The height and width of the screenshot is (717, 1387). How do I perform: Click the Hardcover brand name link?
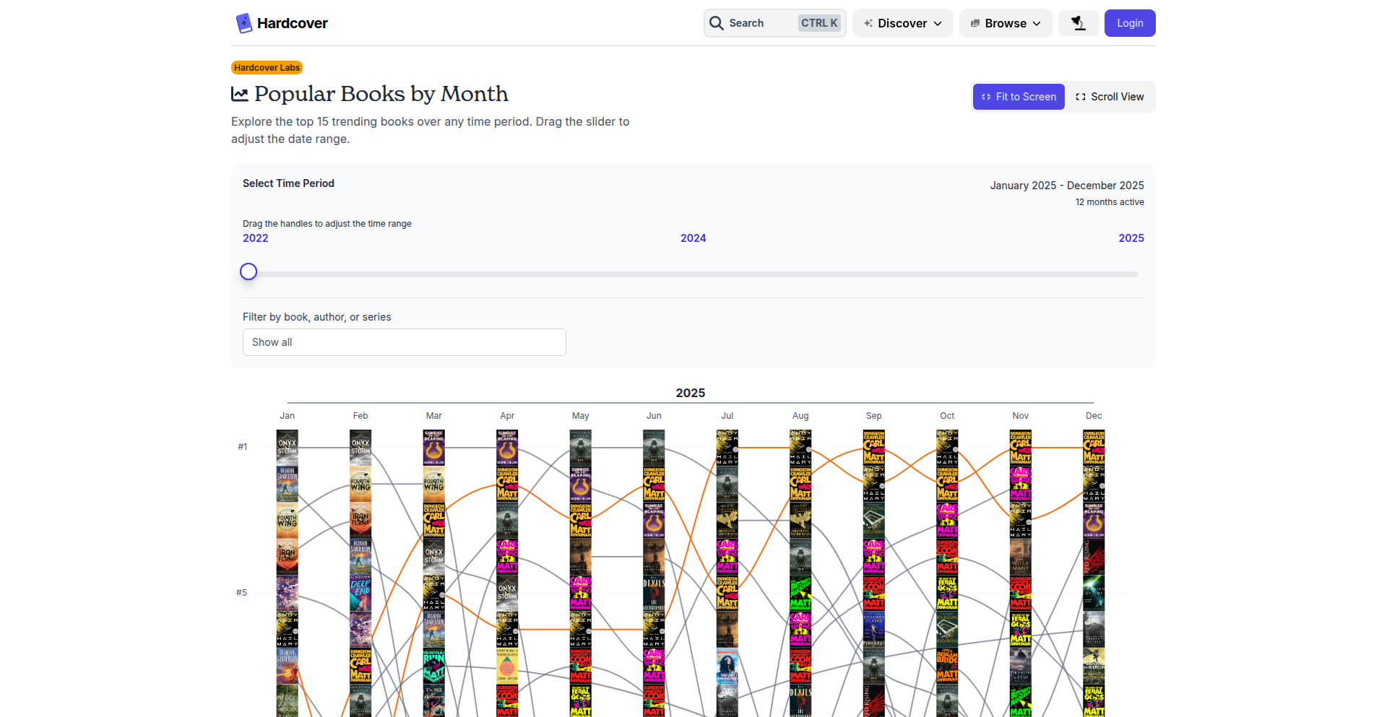(x=292, y=23)
